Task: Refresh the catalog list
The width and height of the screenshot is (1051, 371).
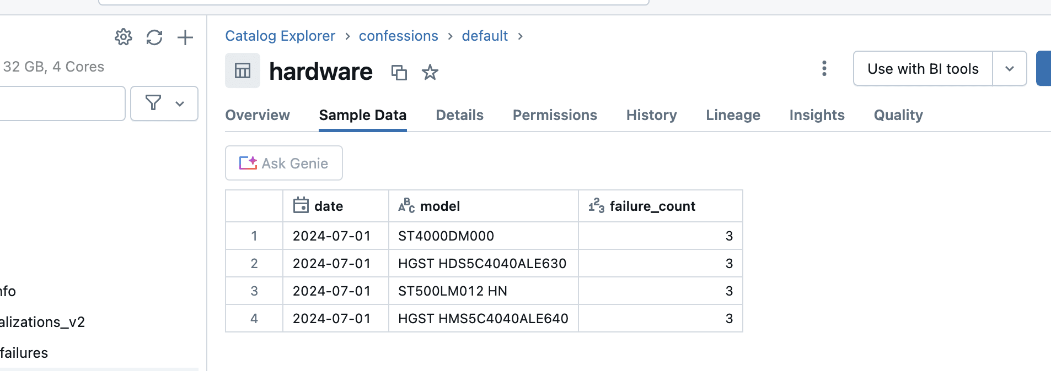Action: tap(154, 37)
